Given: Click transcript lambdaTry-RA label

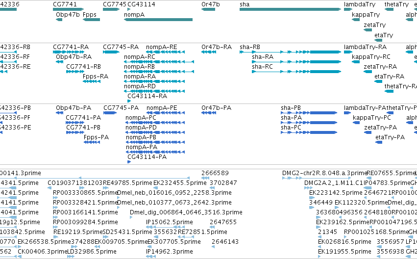Looking at the screenshot, I should (366, 47).
